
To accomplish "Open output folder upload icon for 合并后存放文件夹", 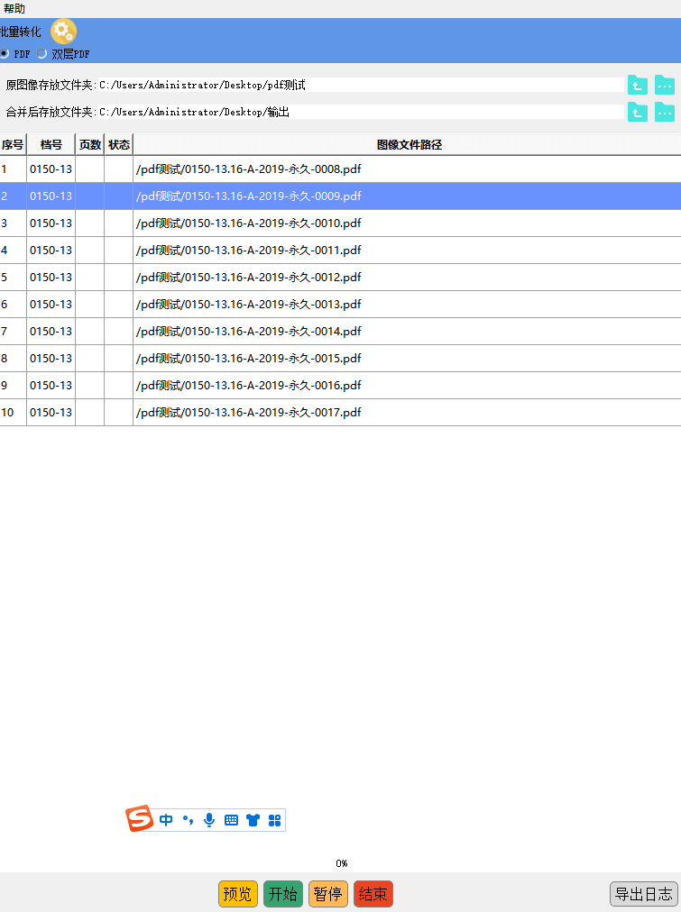I will click(x=638, y=113).
